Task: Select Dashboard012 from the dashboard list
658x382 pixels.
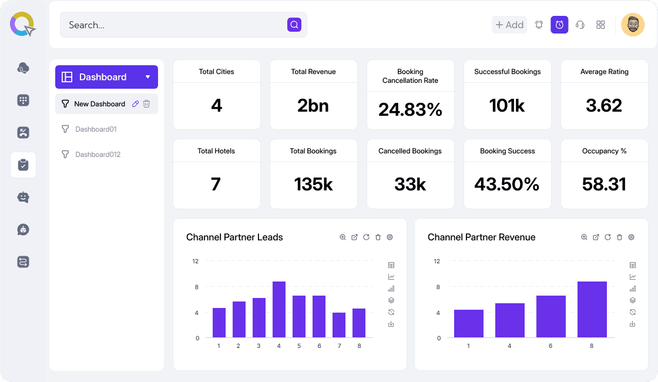Action: [98, 155]
